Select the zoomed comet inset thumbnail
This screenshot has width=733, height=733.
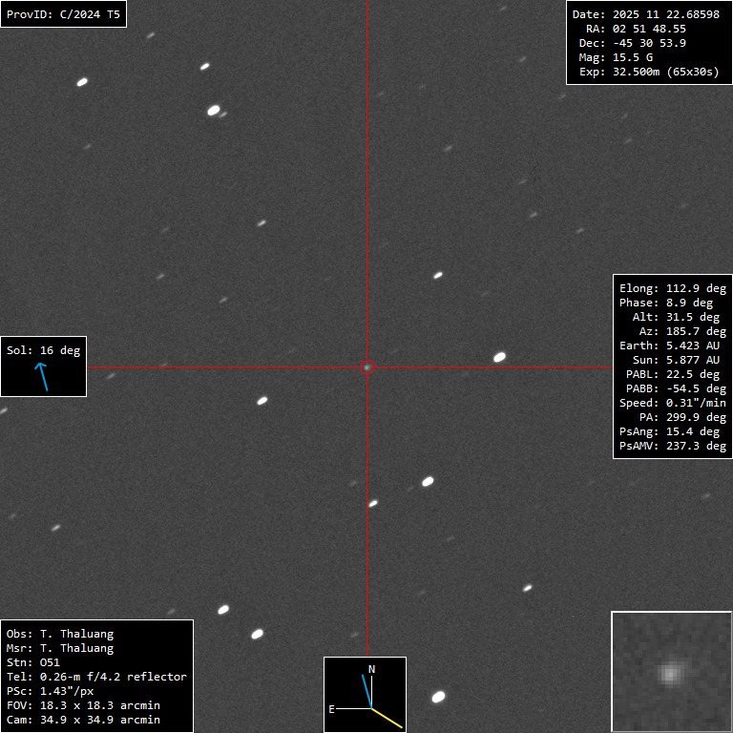[x=671, y=672]
